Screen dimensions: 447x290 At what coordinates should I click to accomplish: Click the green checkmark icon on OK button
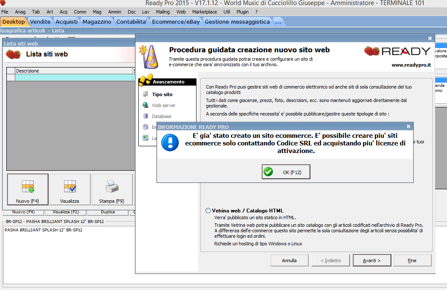(x=268, y=172)
